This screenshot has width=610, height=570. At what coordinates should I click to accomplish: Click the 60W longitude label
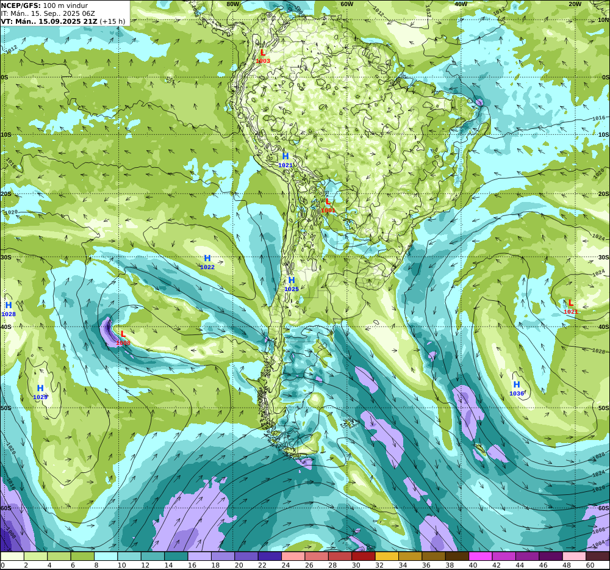coord(346,4)
